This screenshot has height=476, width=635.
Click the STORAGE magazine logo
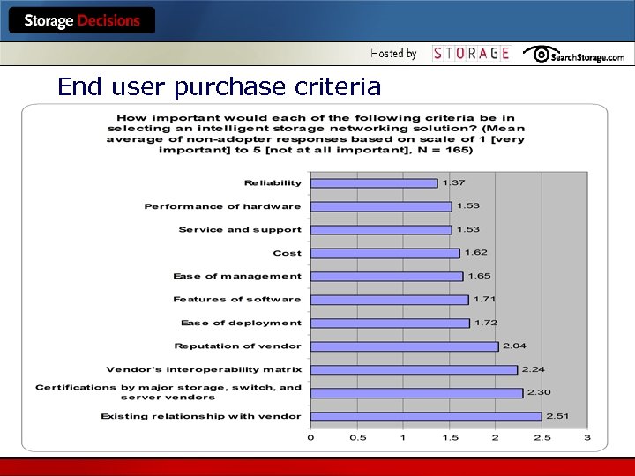(471, 54)
